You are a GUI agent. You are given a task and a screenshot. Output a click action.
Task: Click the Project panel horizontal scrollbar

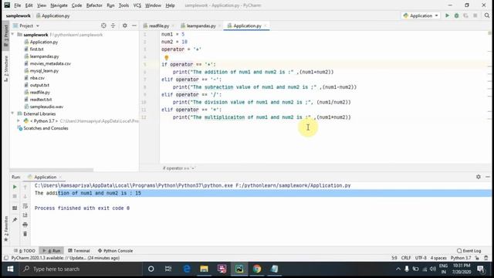[52, 170]
